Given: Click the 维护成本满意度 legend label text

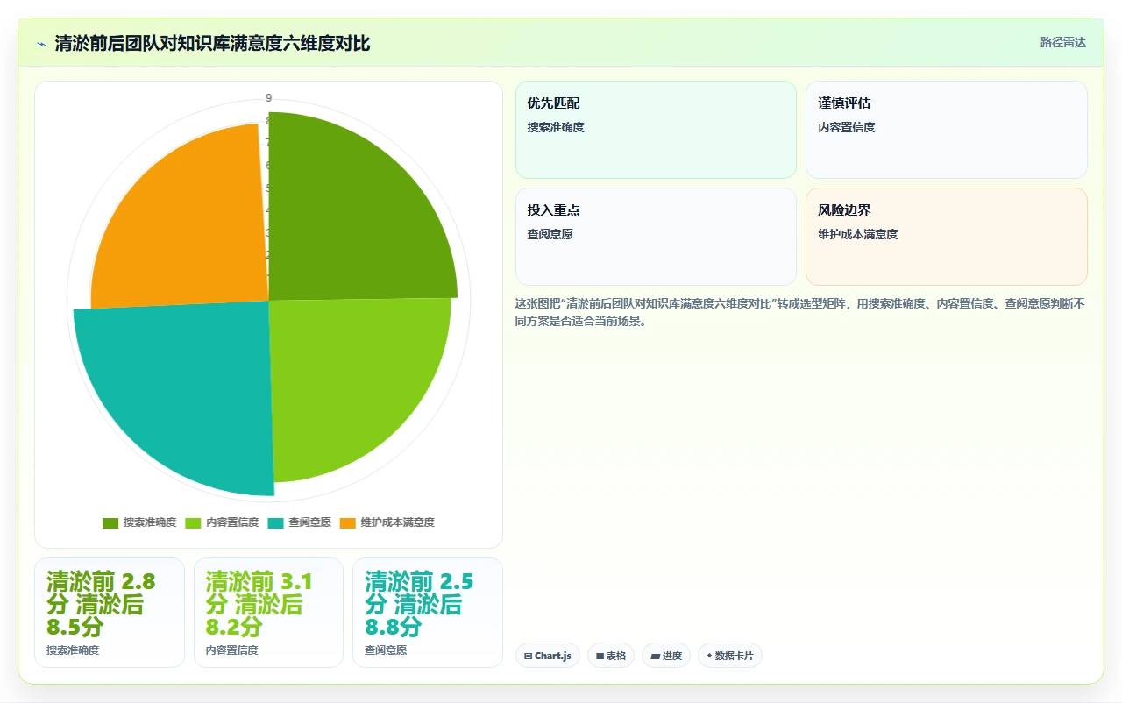Looking at the screenshot, I should [x=398, y=522].
